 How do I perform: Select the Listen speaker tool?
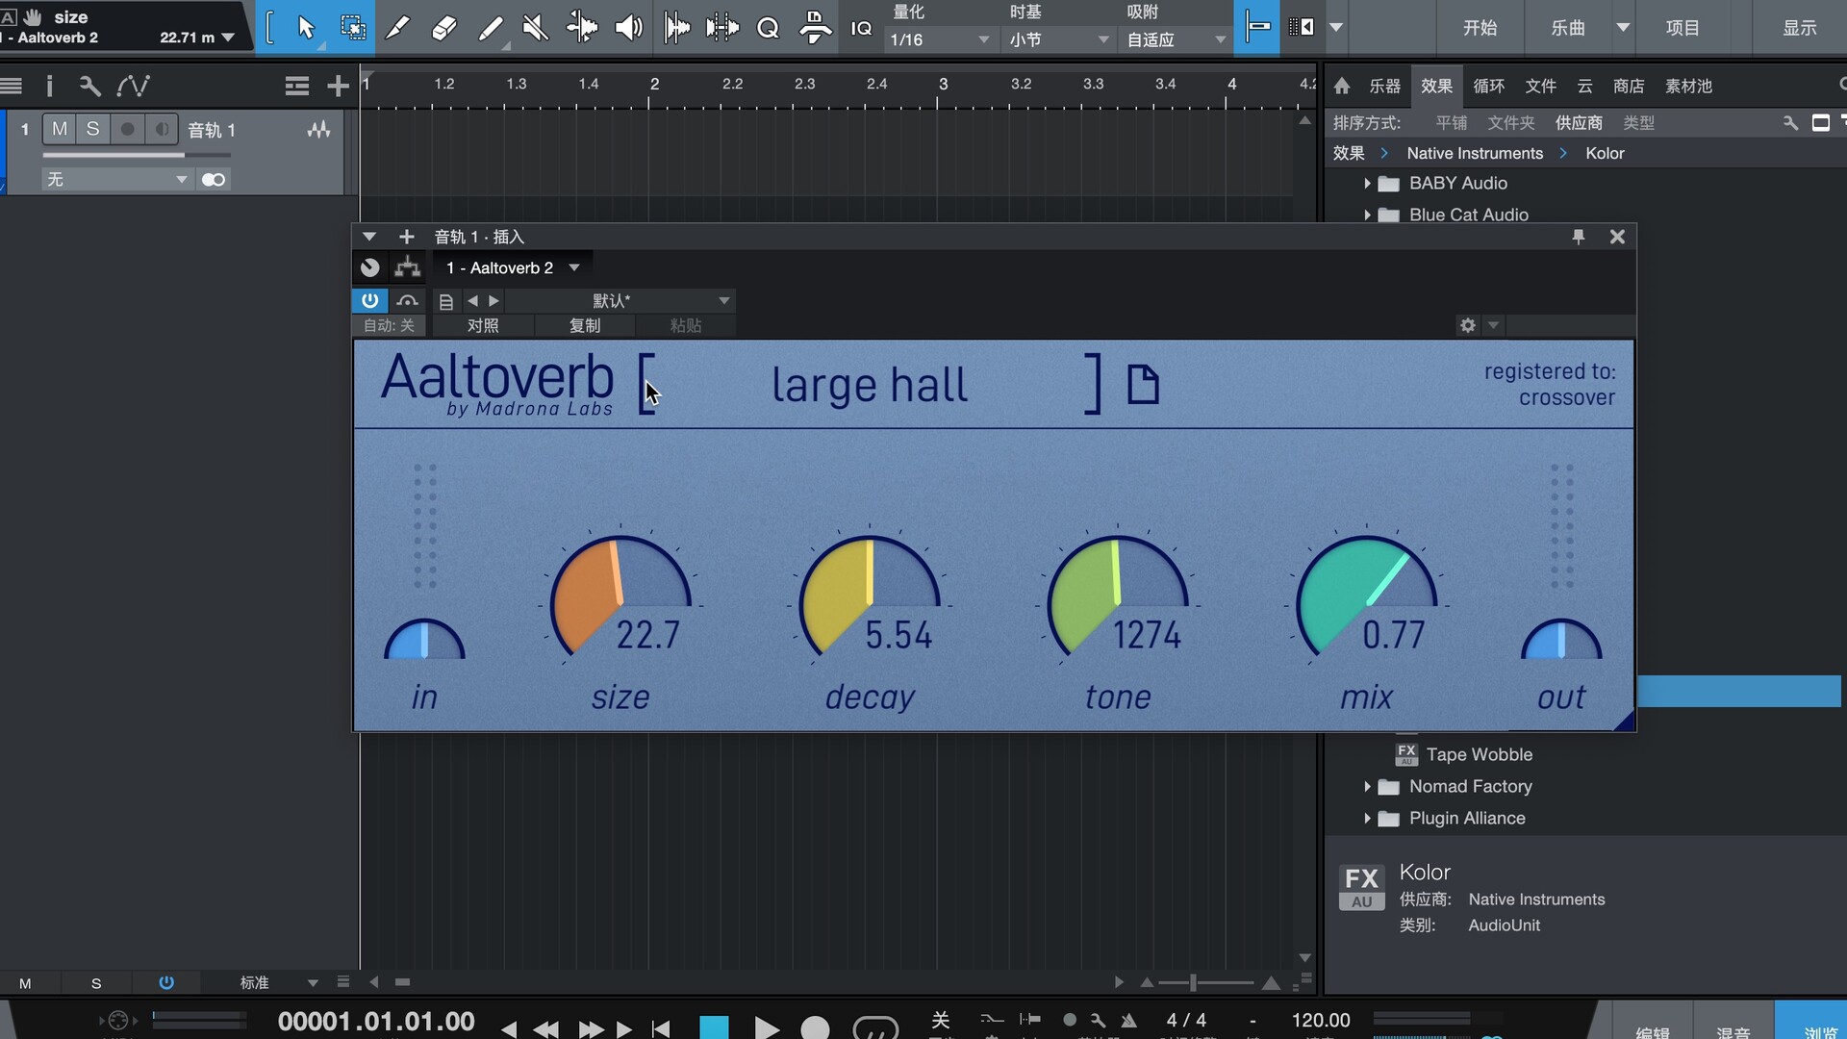pyautogui.click(x=628, y=28)
